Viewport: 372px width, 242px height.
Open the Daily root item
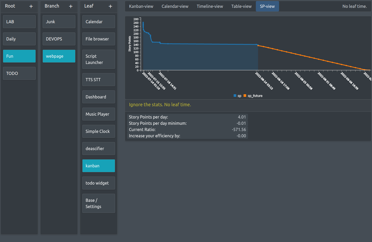click(x=19, y=39)
